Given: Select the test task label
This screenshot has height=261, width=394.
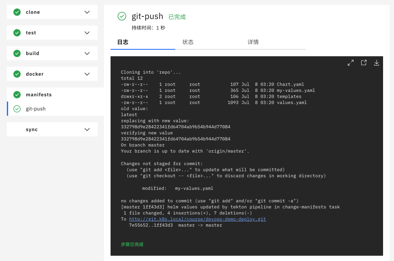Looking at the screenshot, I should click(31, 33).
